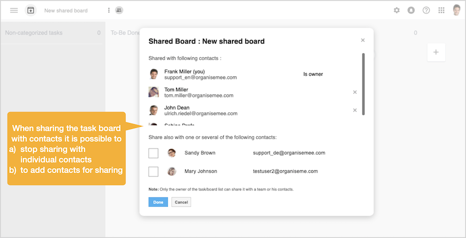Open settings gear in top bar
Image resolution: width=466 pixels, height=238 pixels.
point(397,10)
